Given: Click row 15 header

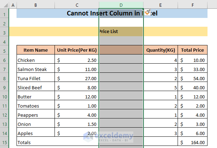Looking at the screenshot, I should 4,142.
